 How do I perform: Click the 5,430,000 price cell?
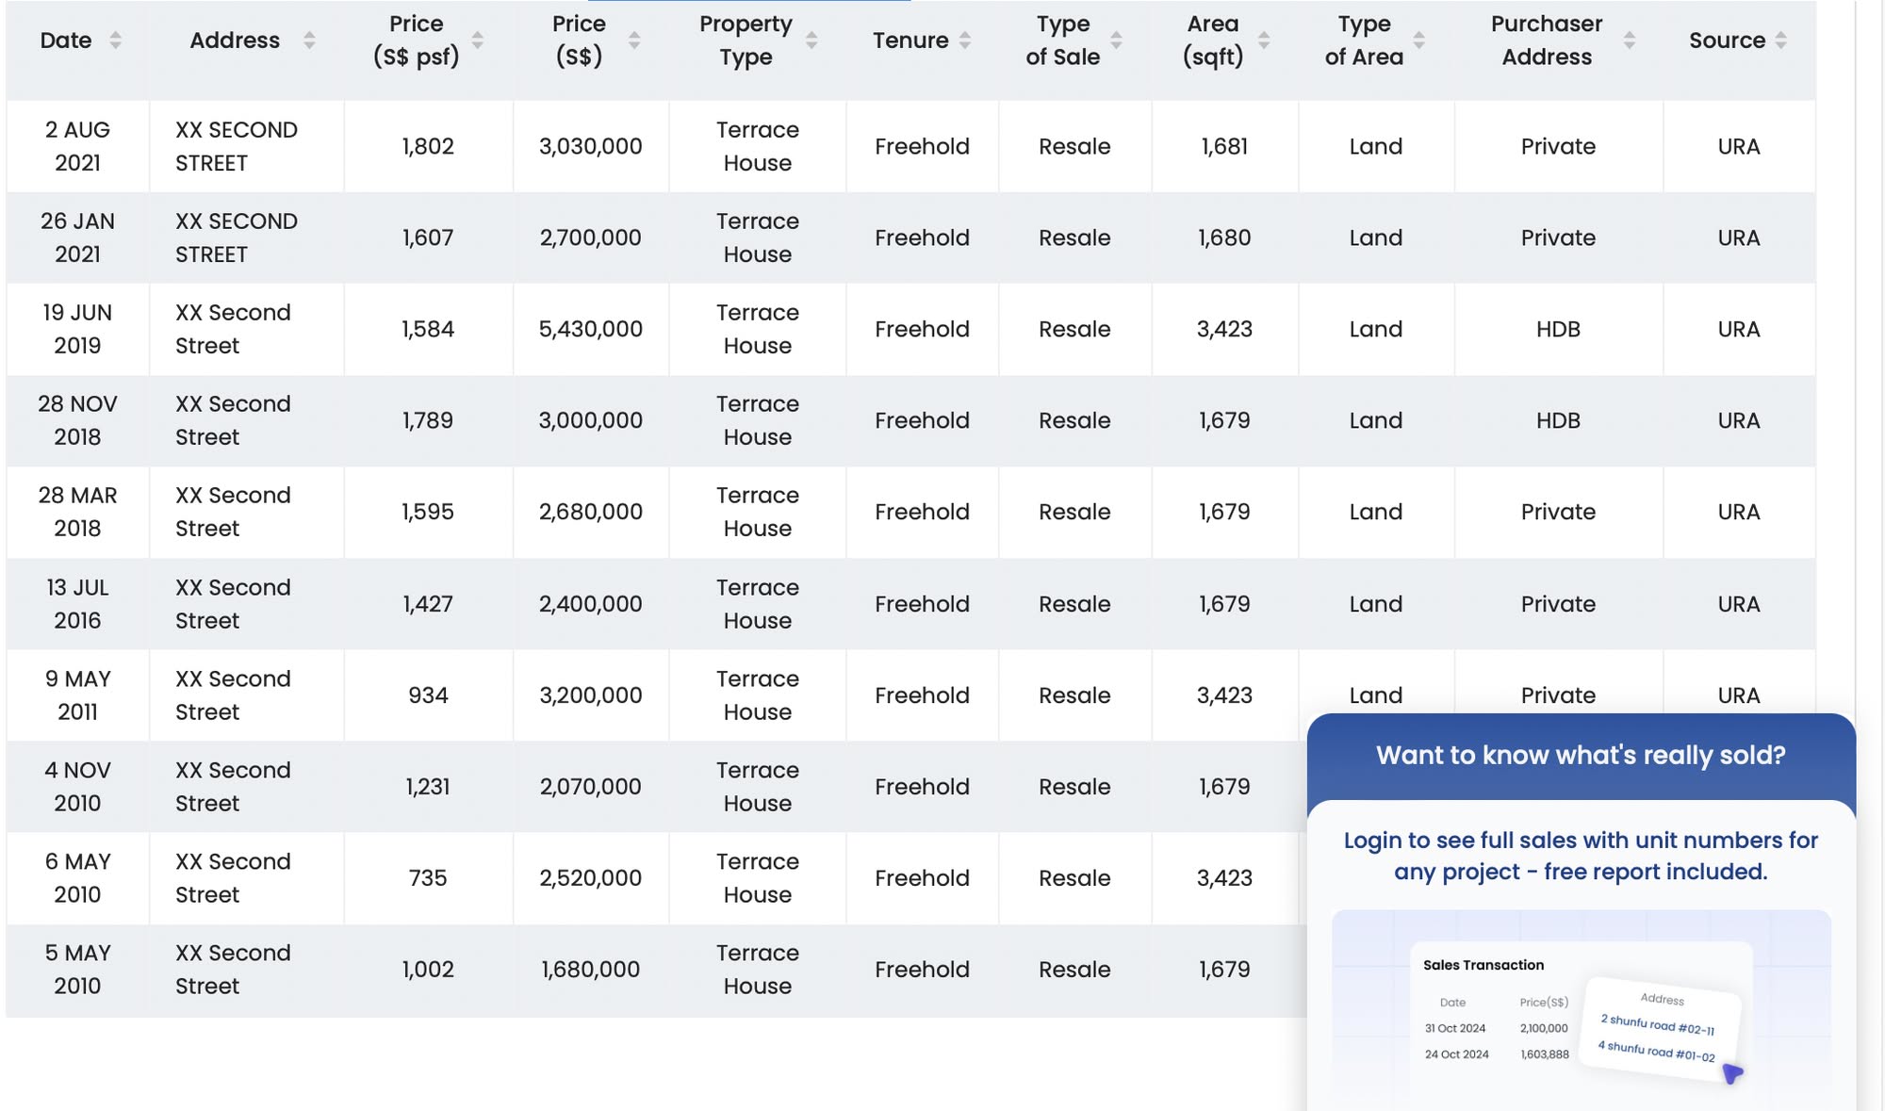591,329
